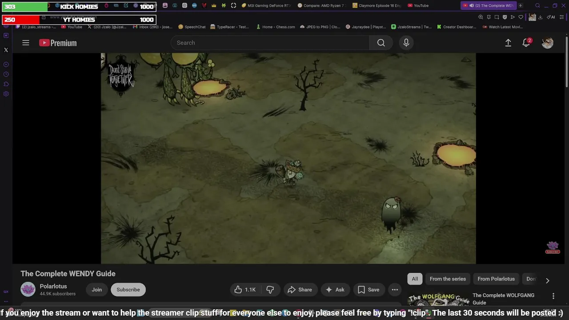Screen dimensions: 569x320
Task: Take a snapshot with the capture icon
Action: [x=497, y=17]
